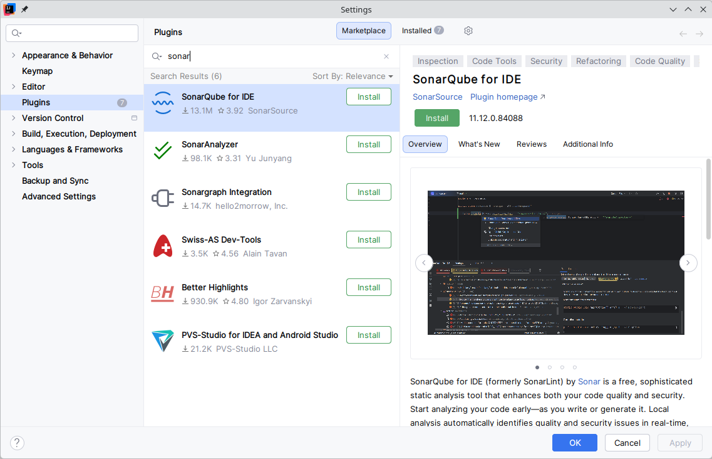Select the third carousel page dot
The height and width of the screenshot is (459, 712).
[x=562, y=367]
